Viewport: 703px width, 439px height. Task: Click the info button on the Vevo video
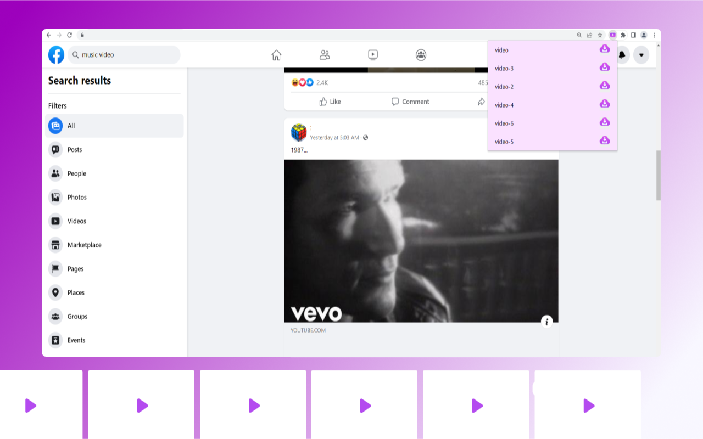546,322
